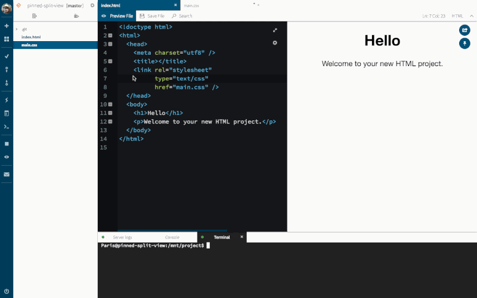Image resolution: width=477 pixels, height=298 pixels.
Task: Click line number 7 in the gutter
Action: (106, 79)
